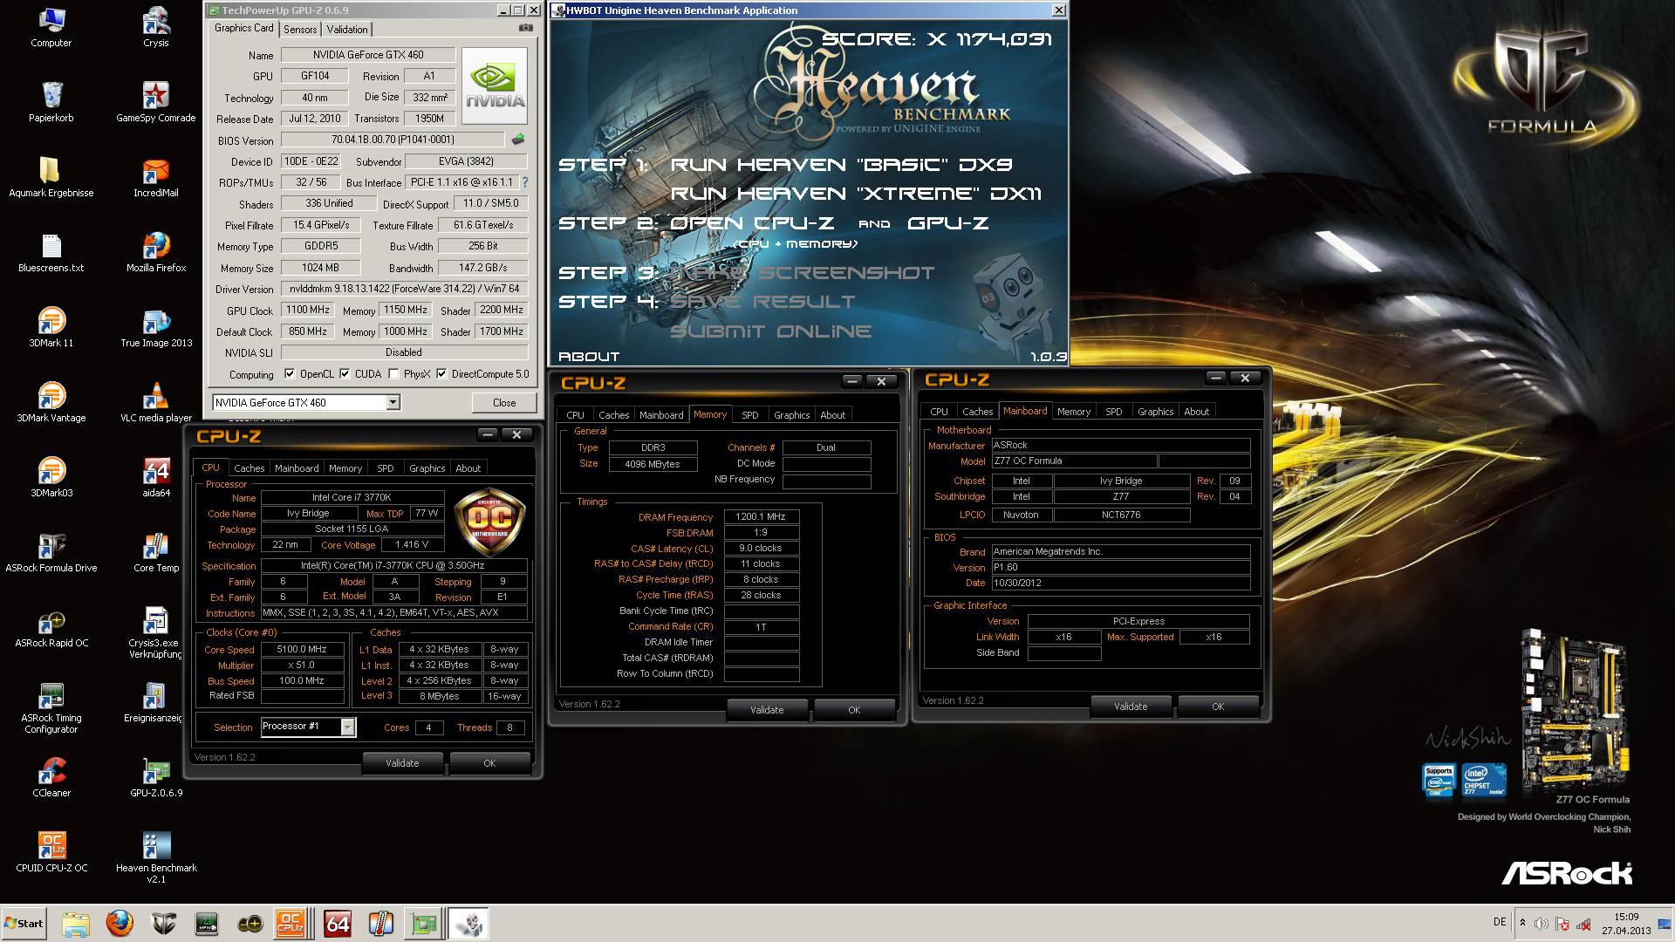
Task: Open the Windows Start menu
Action: pyautogui.click(x=24, y=924)
